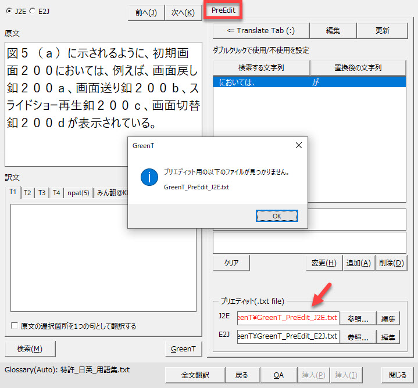Edit the E2J PreEdit file
The image size is (418, 388).
(388, 337)
